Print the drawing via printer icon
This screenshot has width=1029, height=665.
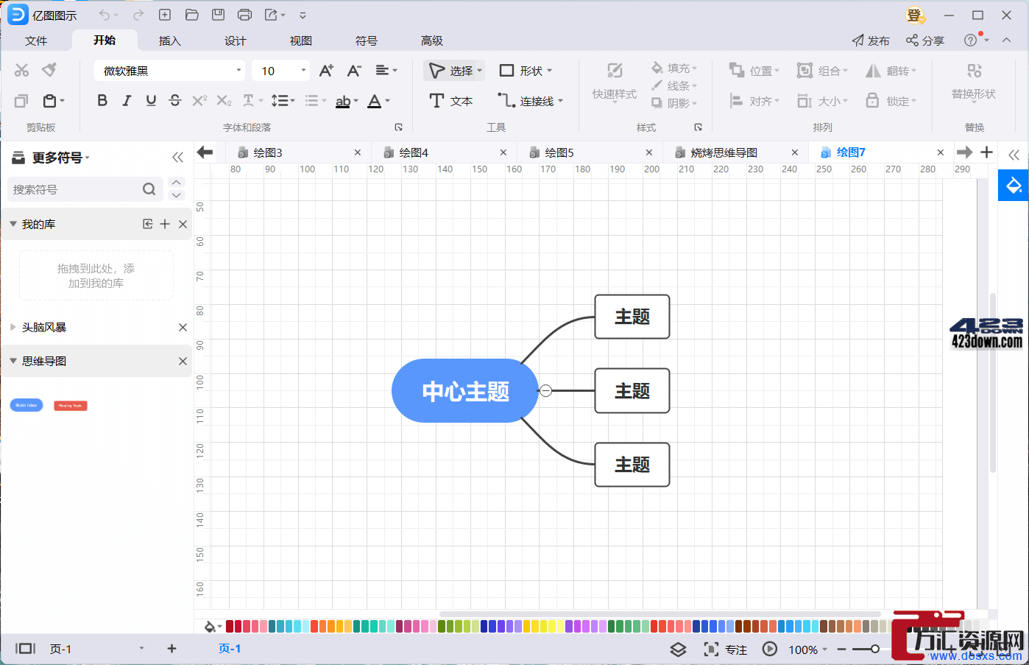245,15
